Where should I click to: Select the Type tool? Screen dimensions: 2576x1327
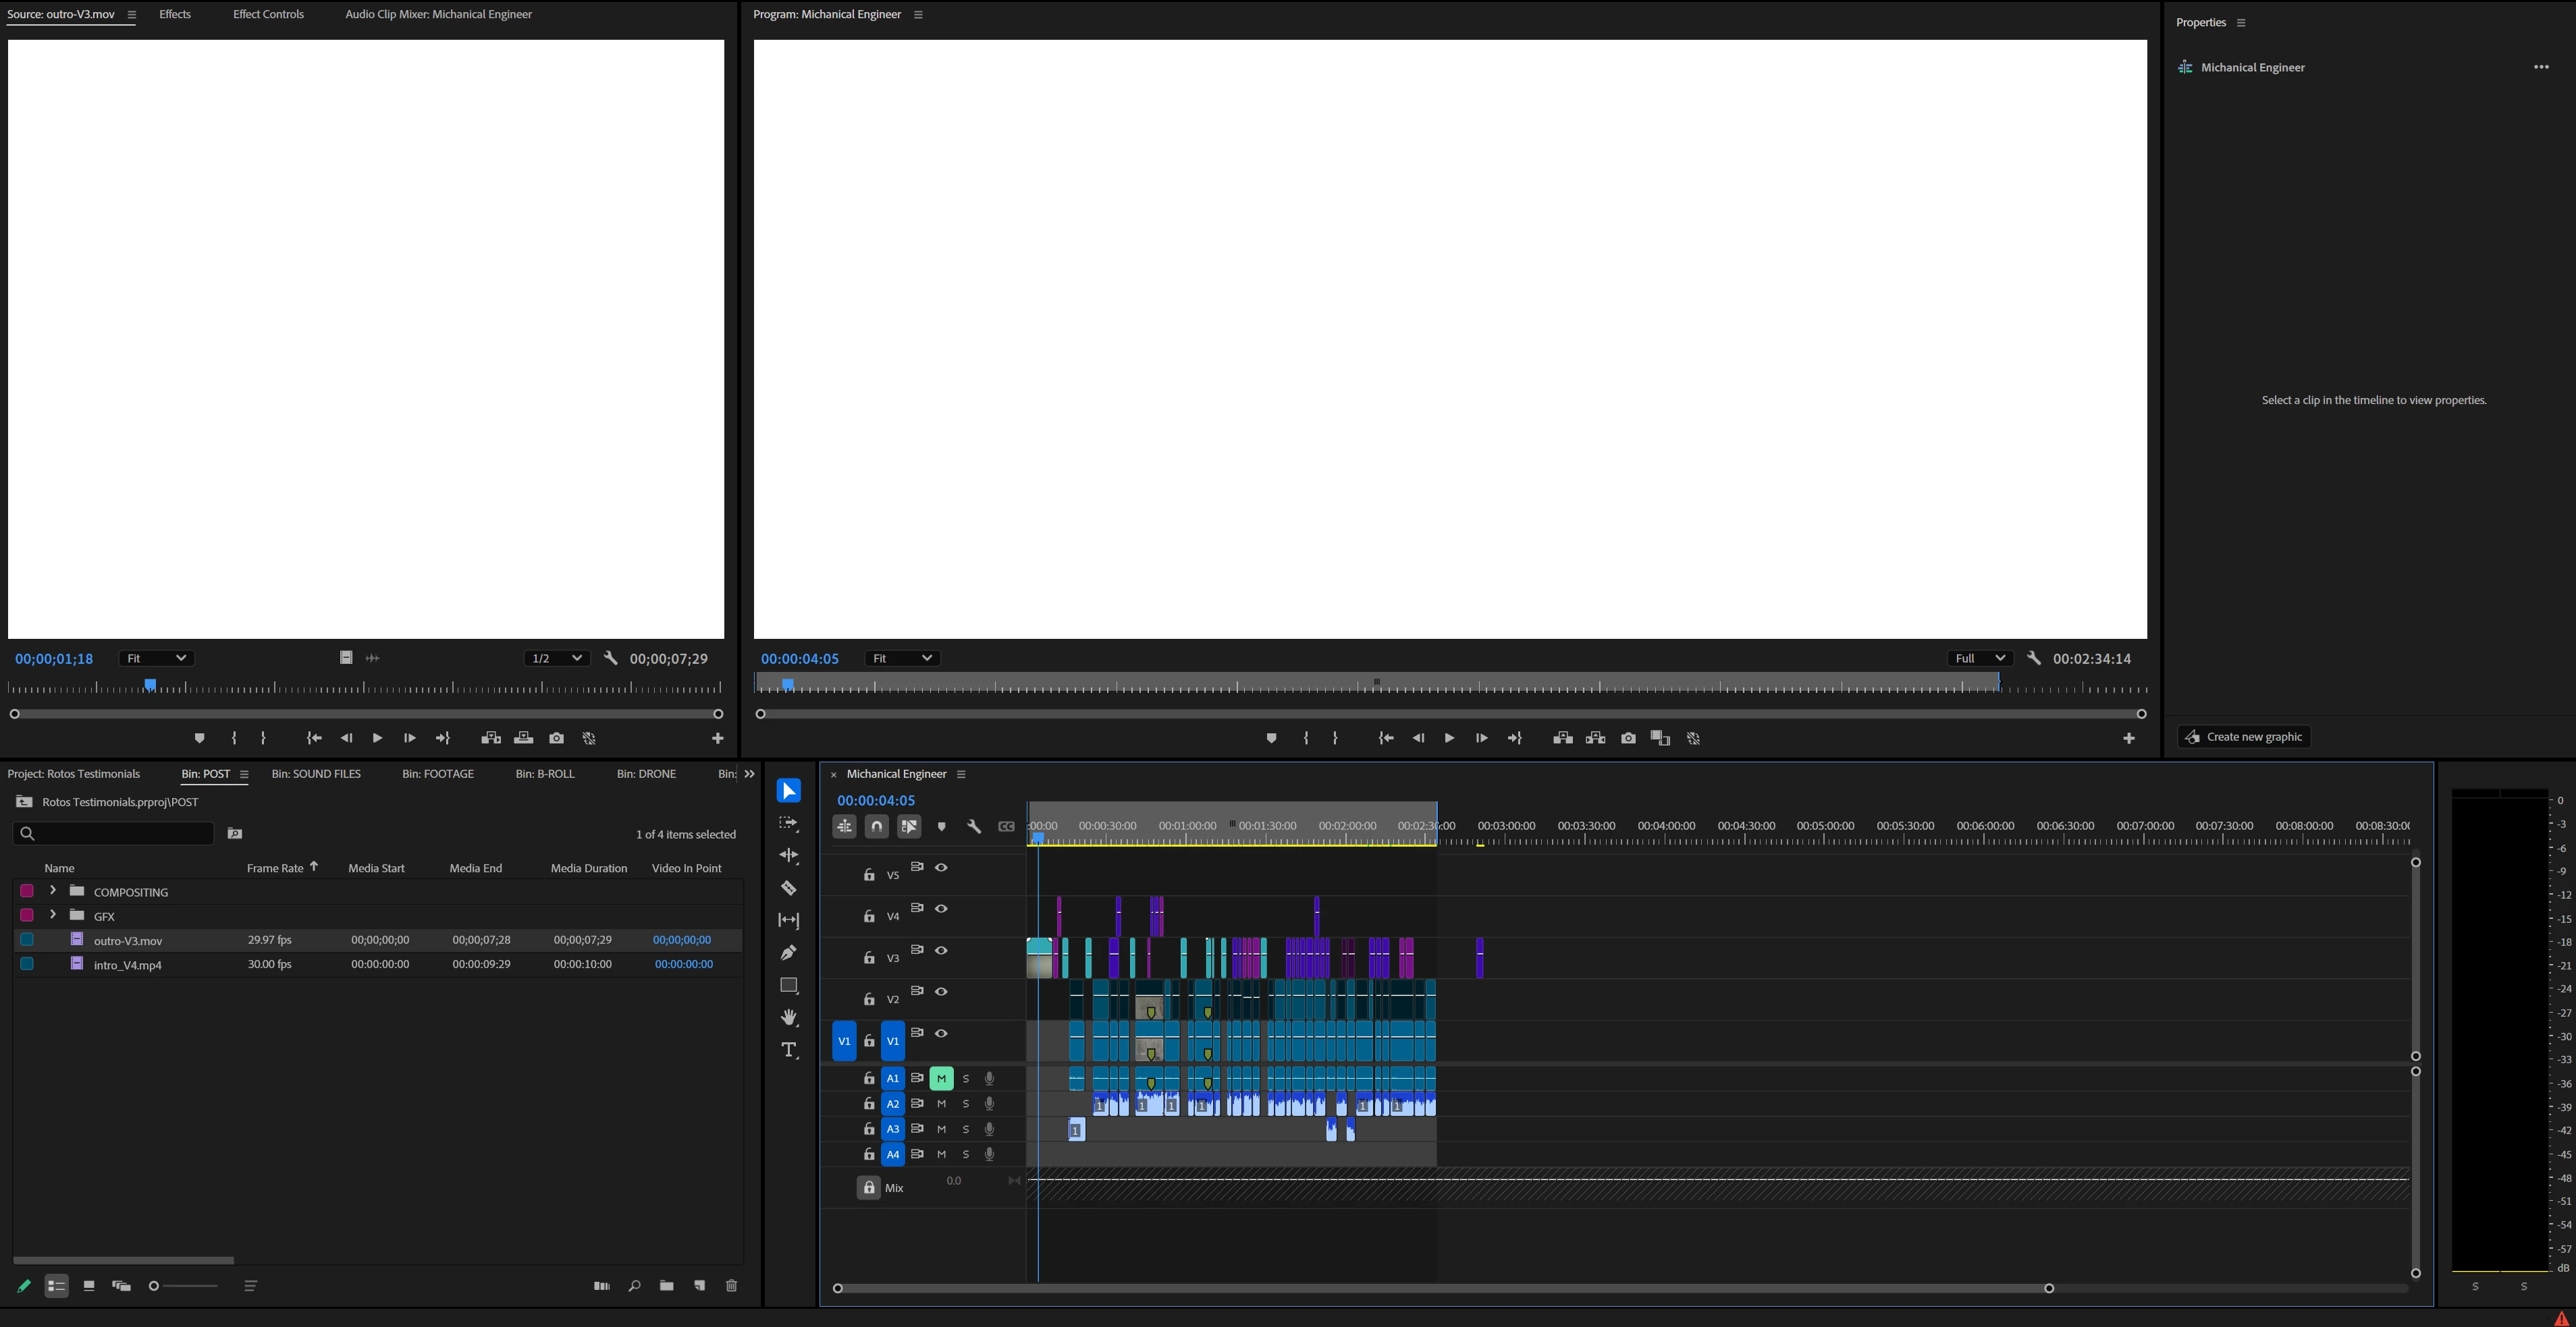[x=788, y=1049]
